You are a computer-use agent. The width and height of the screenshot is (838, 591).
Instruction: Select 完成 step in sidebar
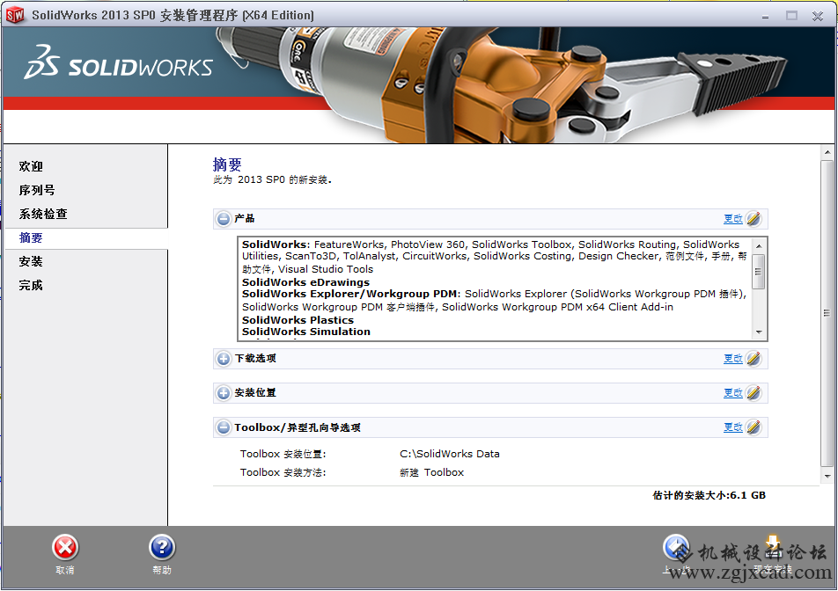coord(31,286)
